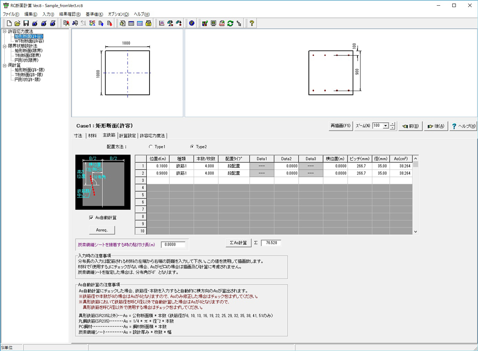Open the 入力(I) menu
Image resolution: width=478 pixels, height=351 pixels.
point(48,14)
